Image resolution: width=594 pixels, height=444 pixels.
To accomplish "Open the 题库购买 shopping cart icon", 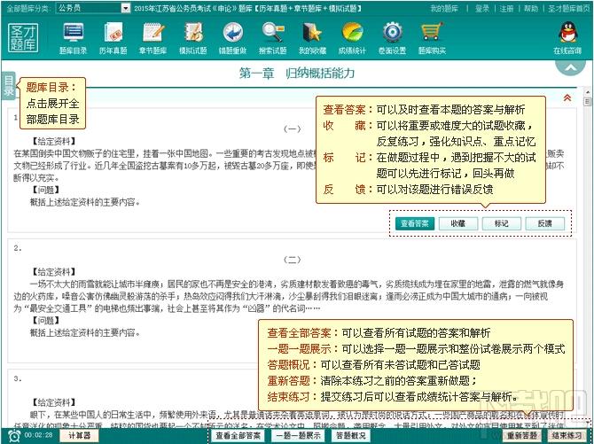I will (433, 38).
